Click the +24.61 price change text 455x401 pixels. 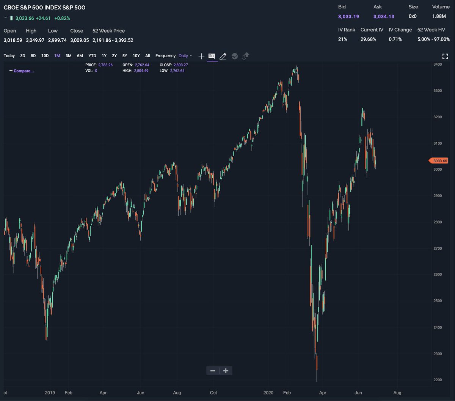pos(43,18)
